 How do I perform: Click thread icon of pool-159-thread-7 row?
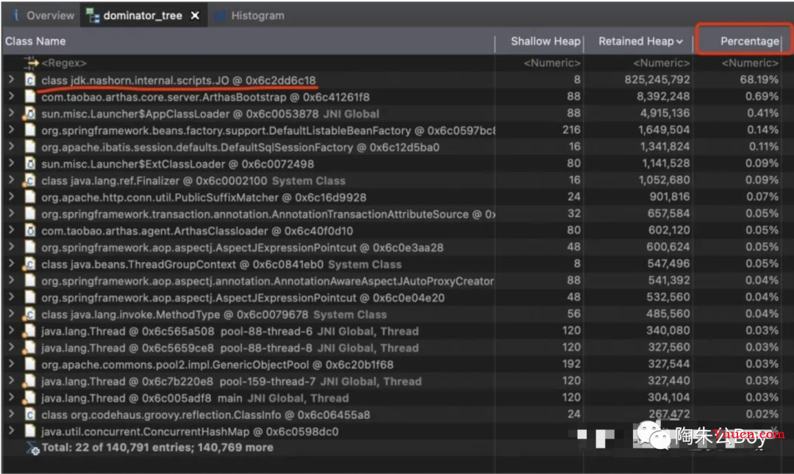[30, 381]
